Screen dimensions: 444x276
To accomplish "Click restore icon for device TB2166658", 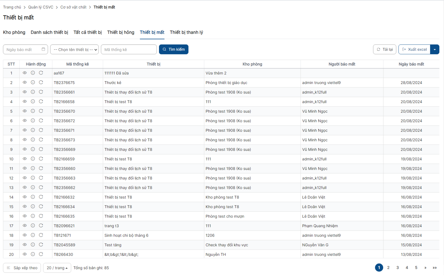I will tap(41, 102).
